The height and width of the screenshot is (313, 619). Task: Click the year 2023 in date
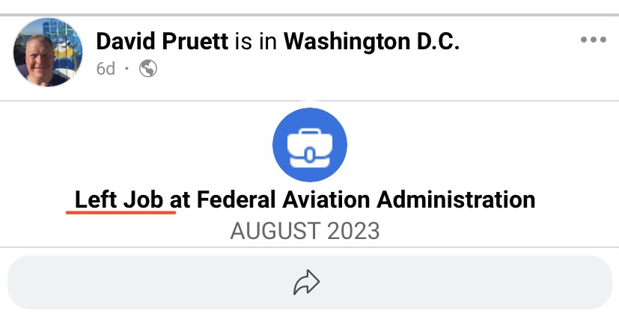(353, 231)
